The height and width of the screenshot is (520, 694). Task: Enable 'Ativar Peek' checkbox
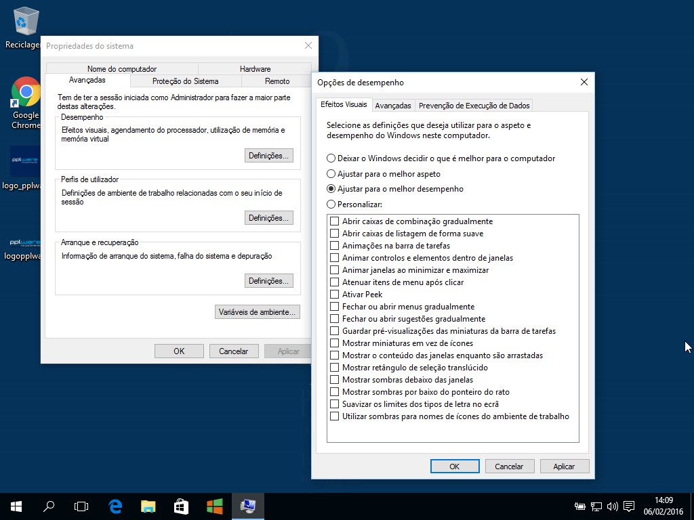click(334, 295)
